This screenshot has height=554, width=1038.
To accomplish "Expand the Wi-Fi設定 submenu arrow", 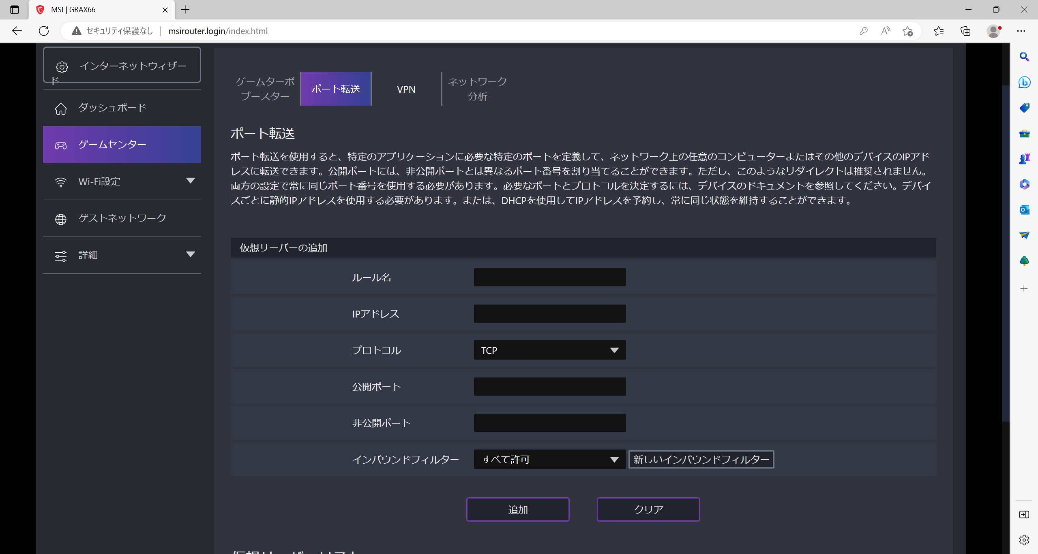I will coord(190,181).
